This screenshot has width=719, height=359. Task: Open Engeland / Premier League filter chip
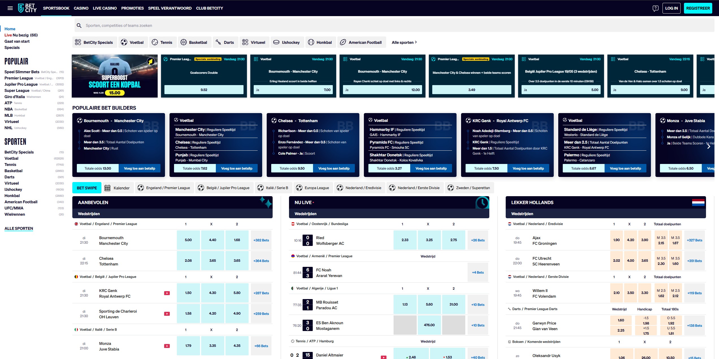164,188
